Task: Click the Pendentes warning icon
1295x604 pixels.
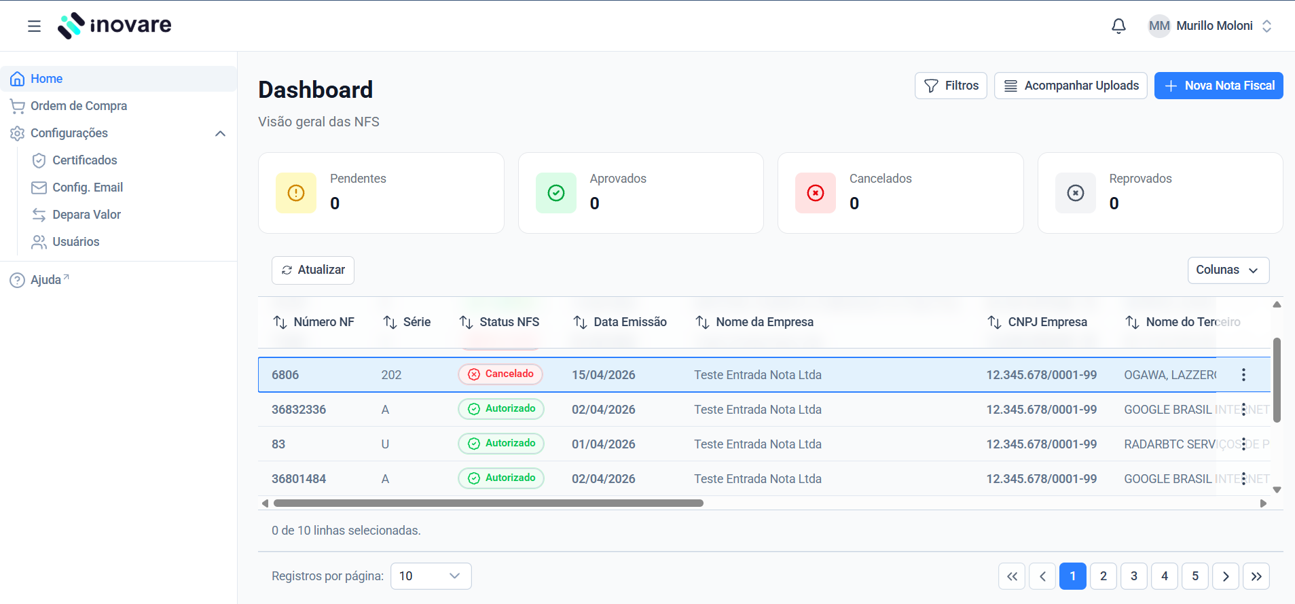Action: [x=296, y=193]
